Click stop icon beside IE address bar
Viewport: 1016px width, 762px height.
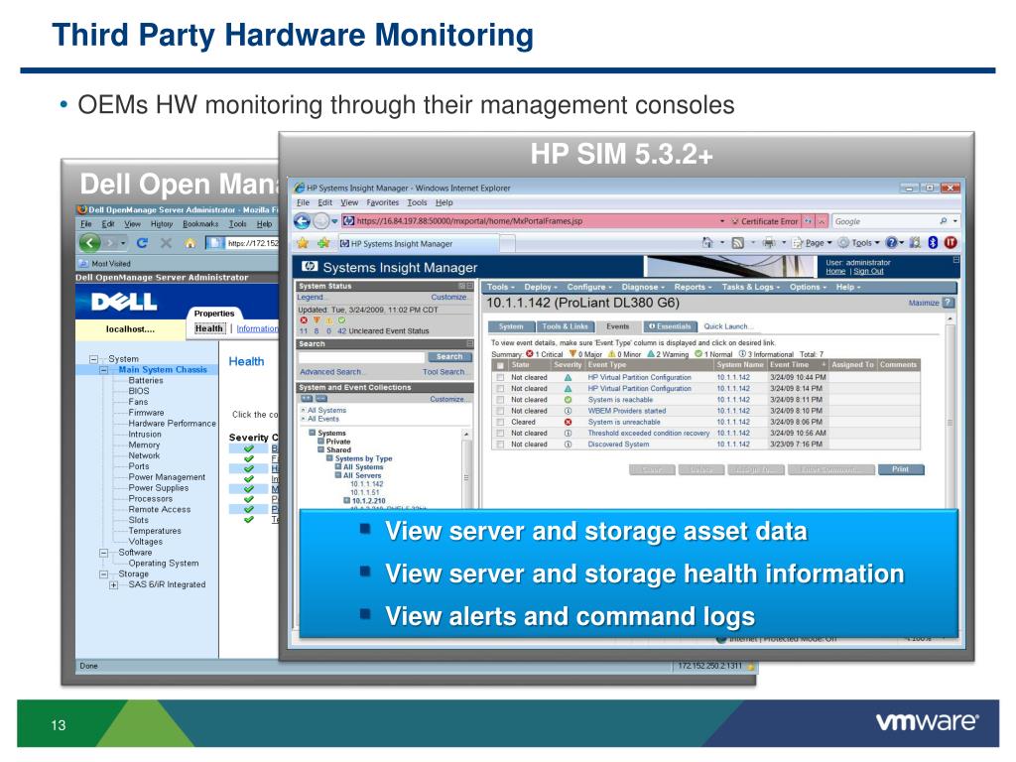pyautogui.click(x=822, y=221)
